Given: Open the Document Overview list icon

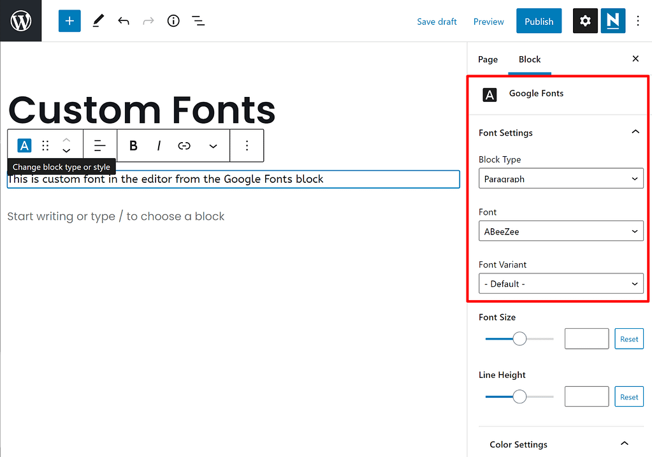Looking at the screenshot, I should click(x=198, y=20).
